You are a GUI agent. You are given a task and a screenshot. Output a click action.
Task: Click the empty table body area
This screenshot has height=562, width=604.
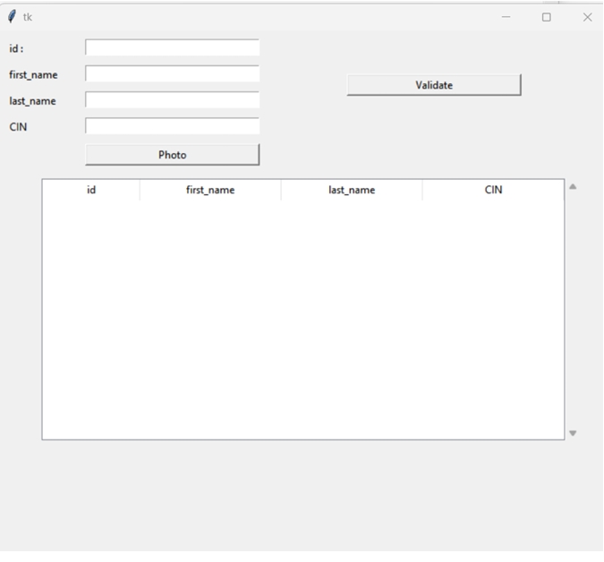pos(302,318)
